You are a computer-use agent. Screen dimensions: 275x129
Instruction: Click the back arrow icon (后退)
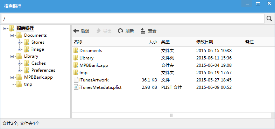point(76,31)
